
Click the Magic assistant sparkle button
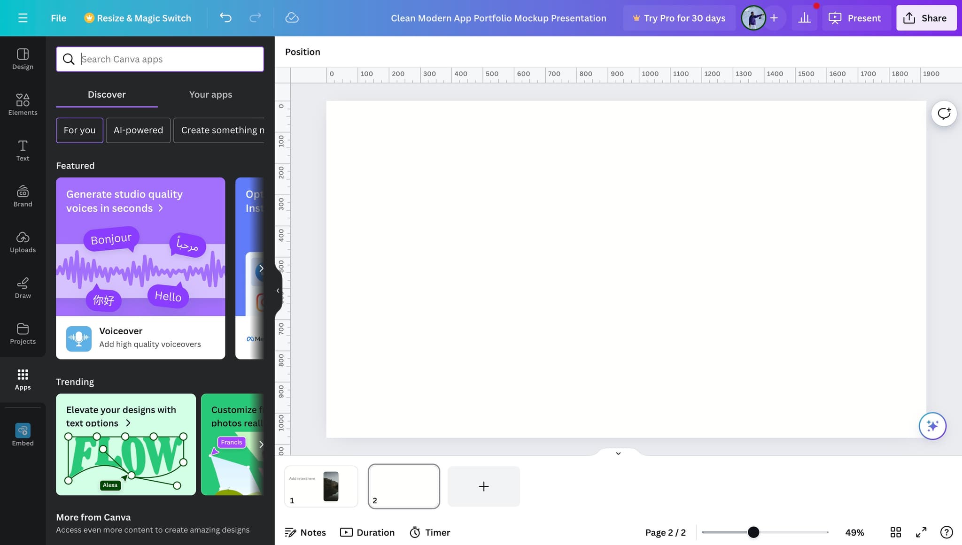[x=932, y=426]
